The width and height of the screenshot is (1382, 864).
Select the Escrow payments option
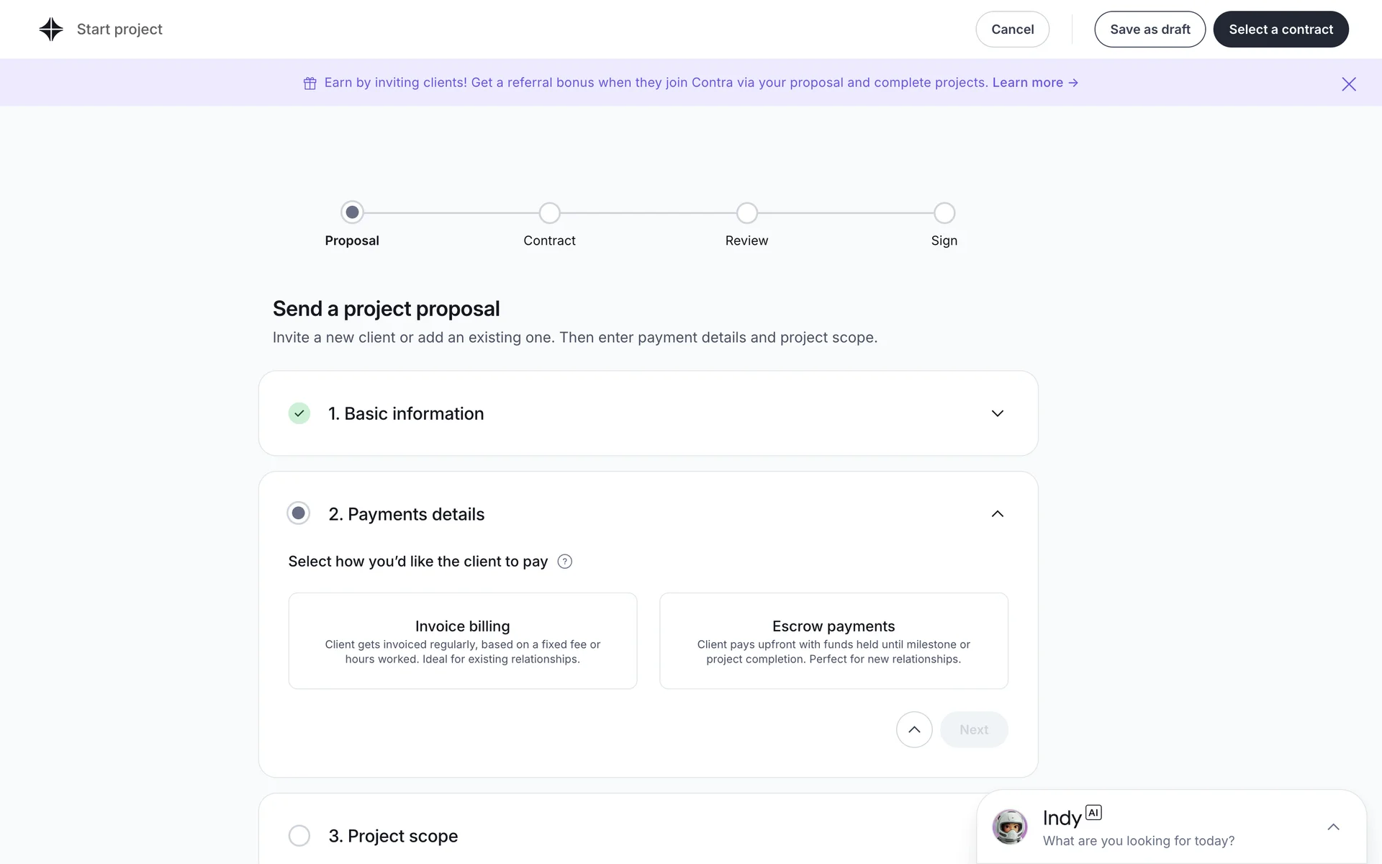point(834,641)
